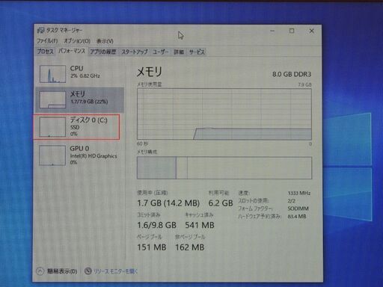Open the ファイル(F) menu
The height and width of the screenshot is (287, 383).
coord(47,41)
